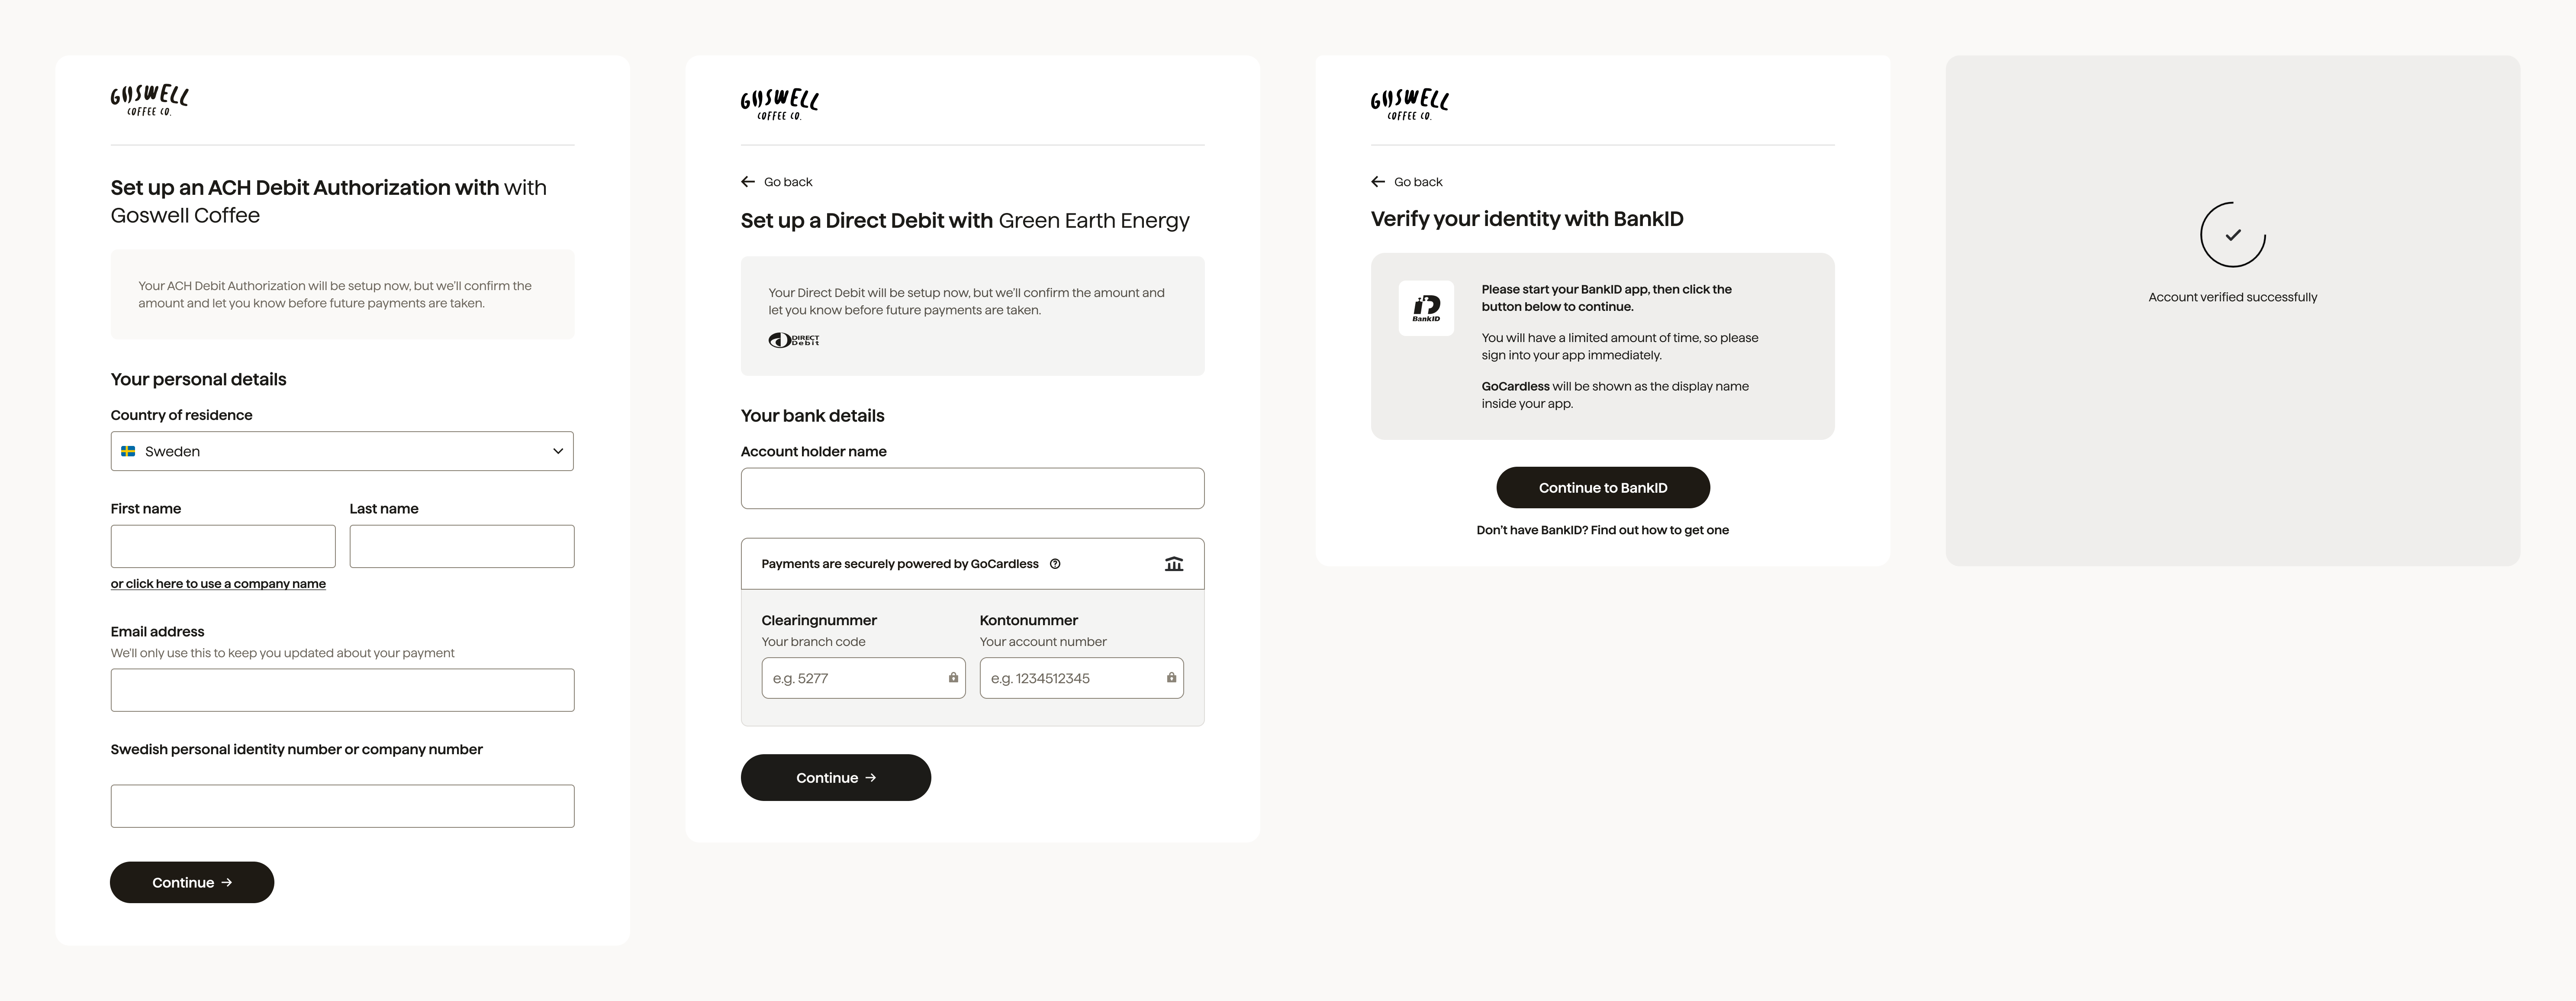
Task: Click the BankID logo icon
Action: point(1426,308)
